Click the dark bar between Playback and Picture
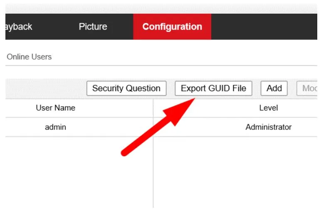This screenshot has height=212, width=321. [x=55, y=27]
